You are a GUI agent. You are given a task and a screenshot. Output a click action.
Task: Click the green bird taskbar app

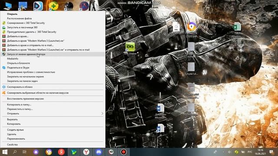click(x=74, y=152)
